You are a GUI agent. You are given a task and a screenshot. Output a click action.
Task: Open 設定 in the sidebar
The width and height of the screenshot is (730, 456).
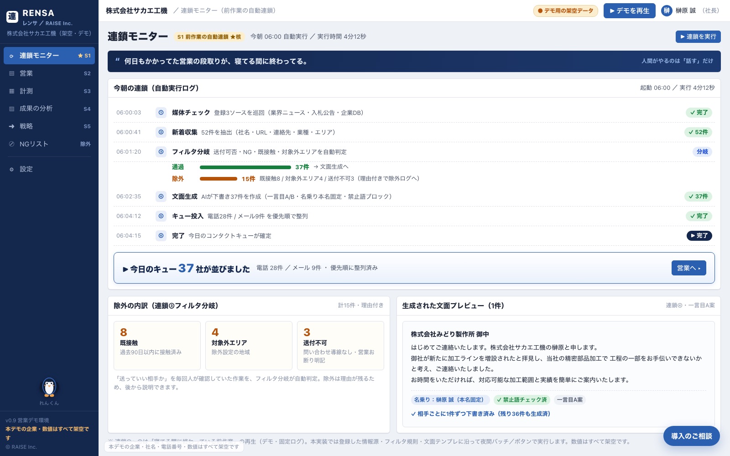pos(49,169)
